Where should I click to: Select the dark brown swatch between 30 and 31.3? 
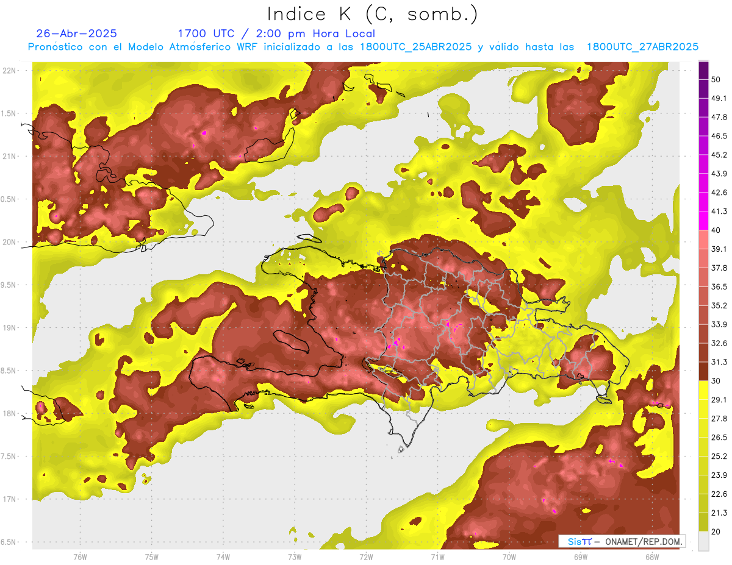(x=704, y=371)
